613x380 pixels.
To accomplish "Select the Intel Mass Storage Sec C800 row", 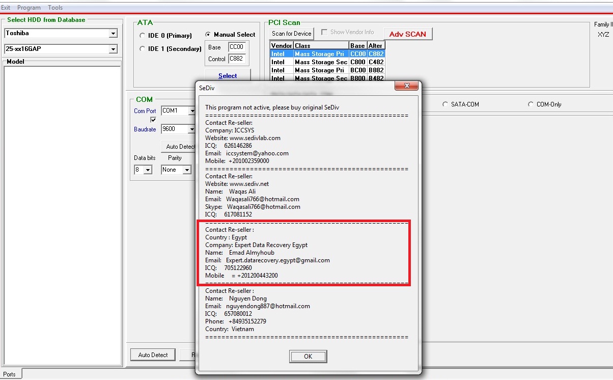I will click(327, 62).
